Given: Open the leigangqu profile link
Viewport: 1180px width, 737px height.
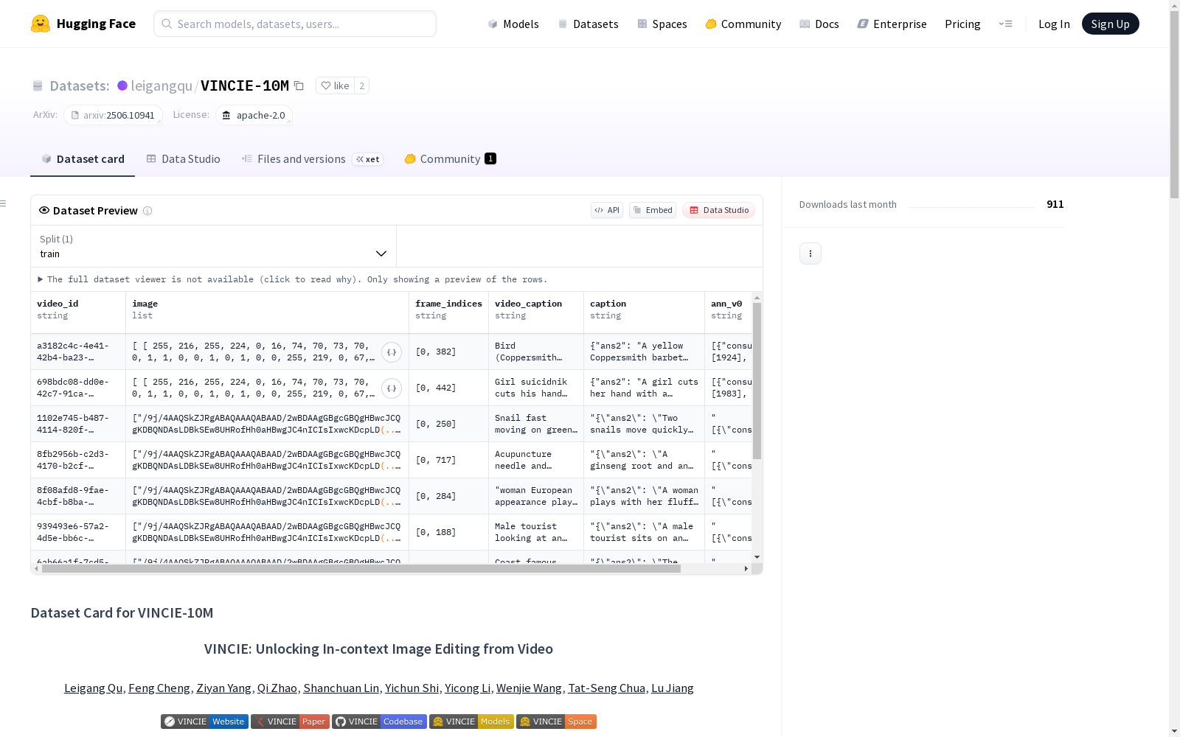Looking at the screenshot, I should [162, 85].
